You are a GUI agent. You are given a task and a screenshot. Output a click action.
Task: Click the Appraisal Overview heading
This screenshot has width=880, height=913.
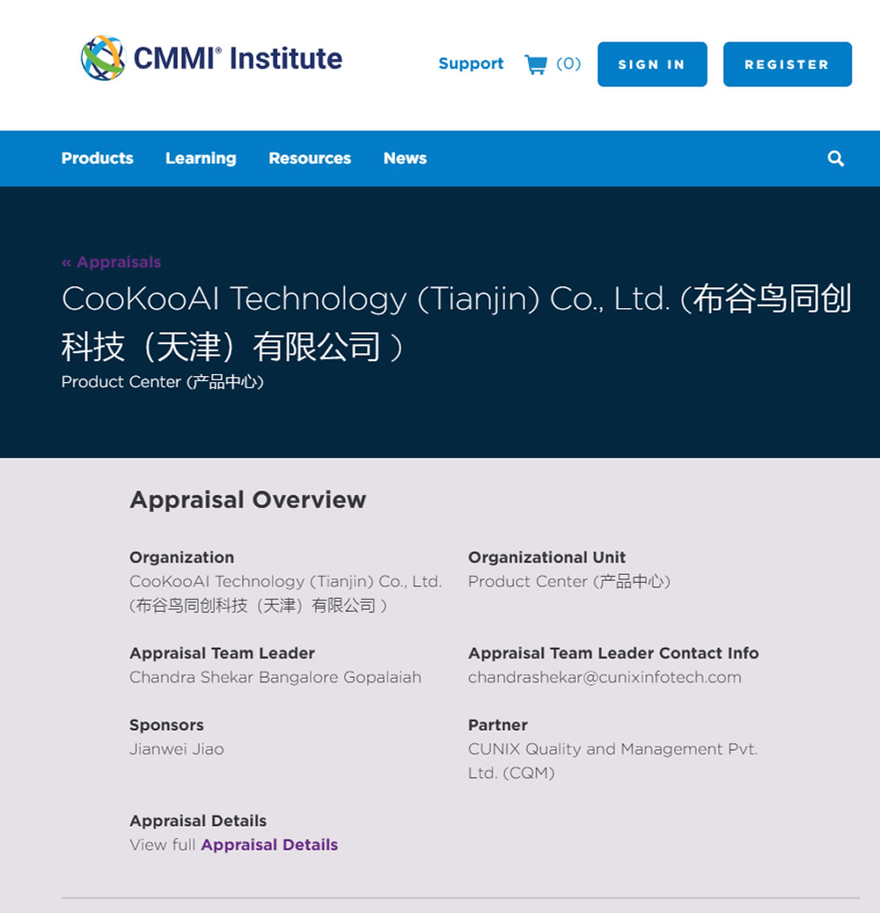[x=248, y=499]
